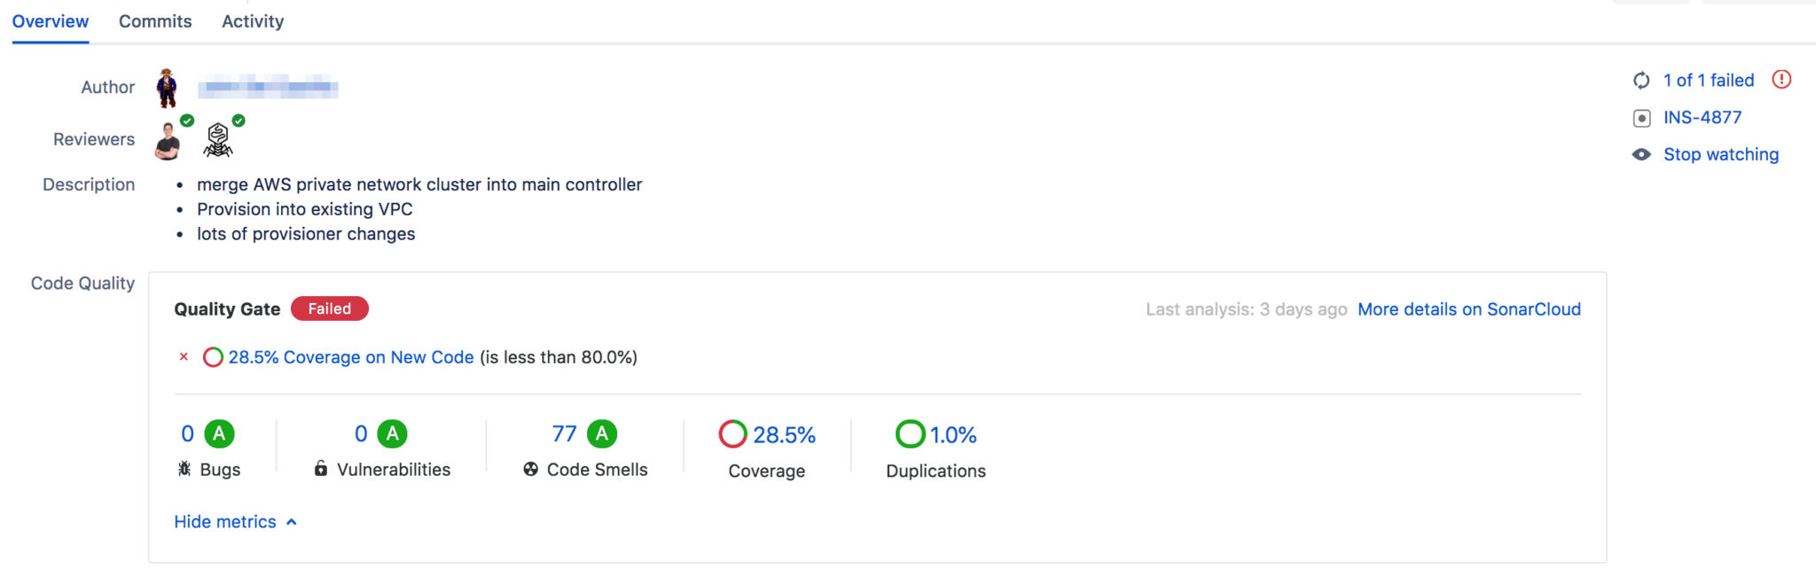Image resolution: width=1816 pixels, height=584 pixels.
Task: Click the Code Smells icon
Action: 529,469
